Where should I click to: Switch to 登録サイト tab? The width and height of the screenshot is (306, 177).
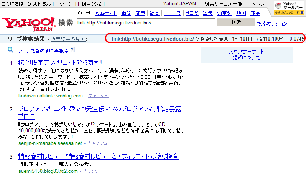click(x=106, y=13)
